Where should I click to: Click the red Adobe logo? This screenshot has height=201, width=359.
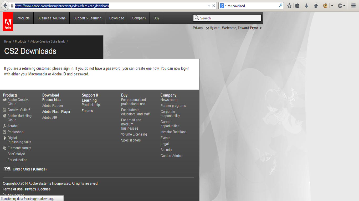tap(8, 22)
